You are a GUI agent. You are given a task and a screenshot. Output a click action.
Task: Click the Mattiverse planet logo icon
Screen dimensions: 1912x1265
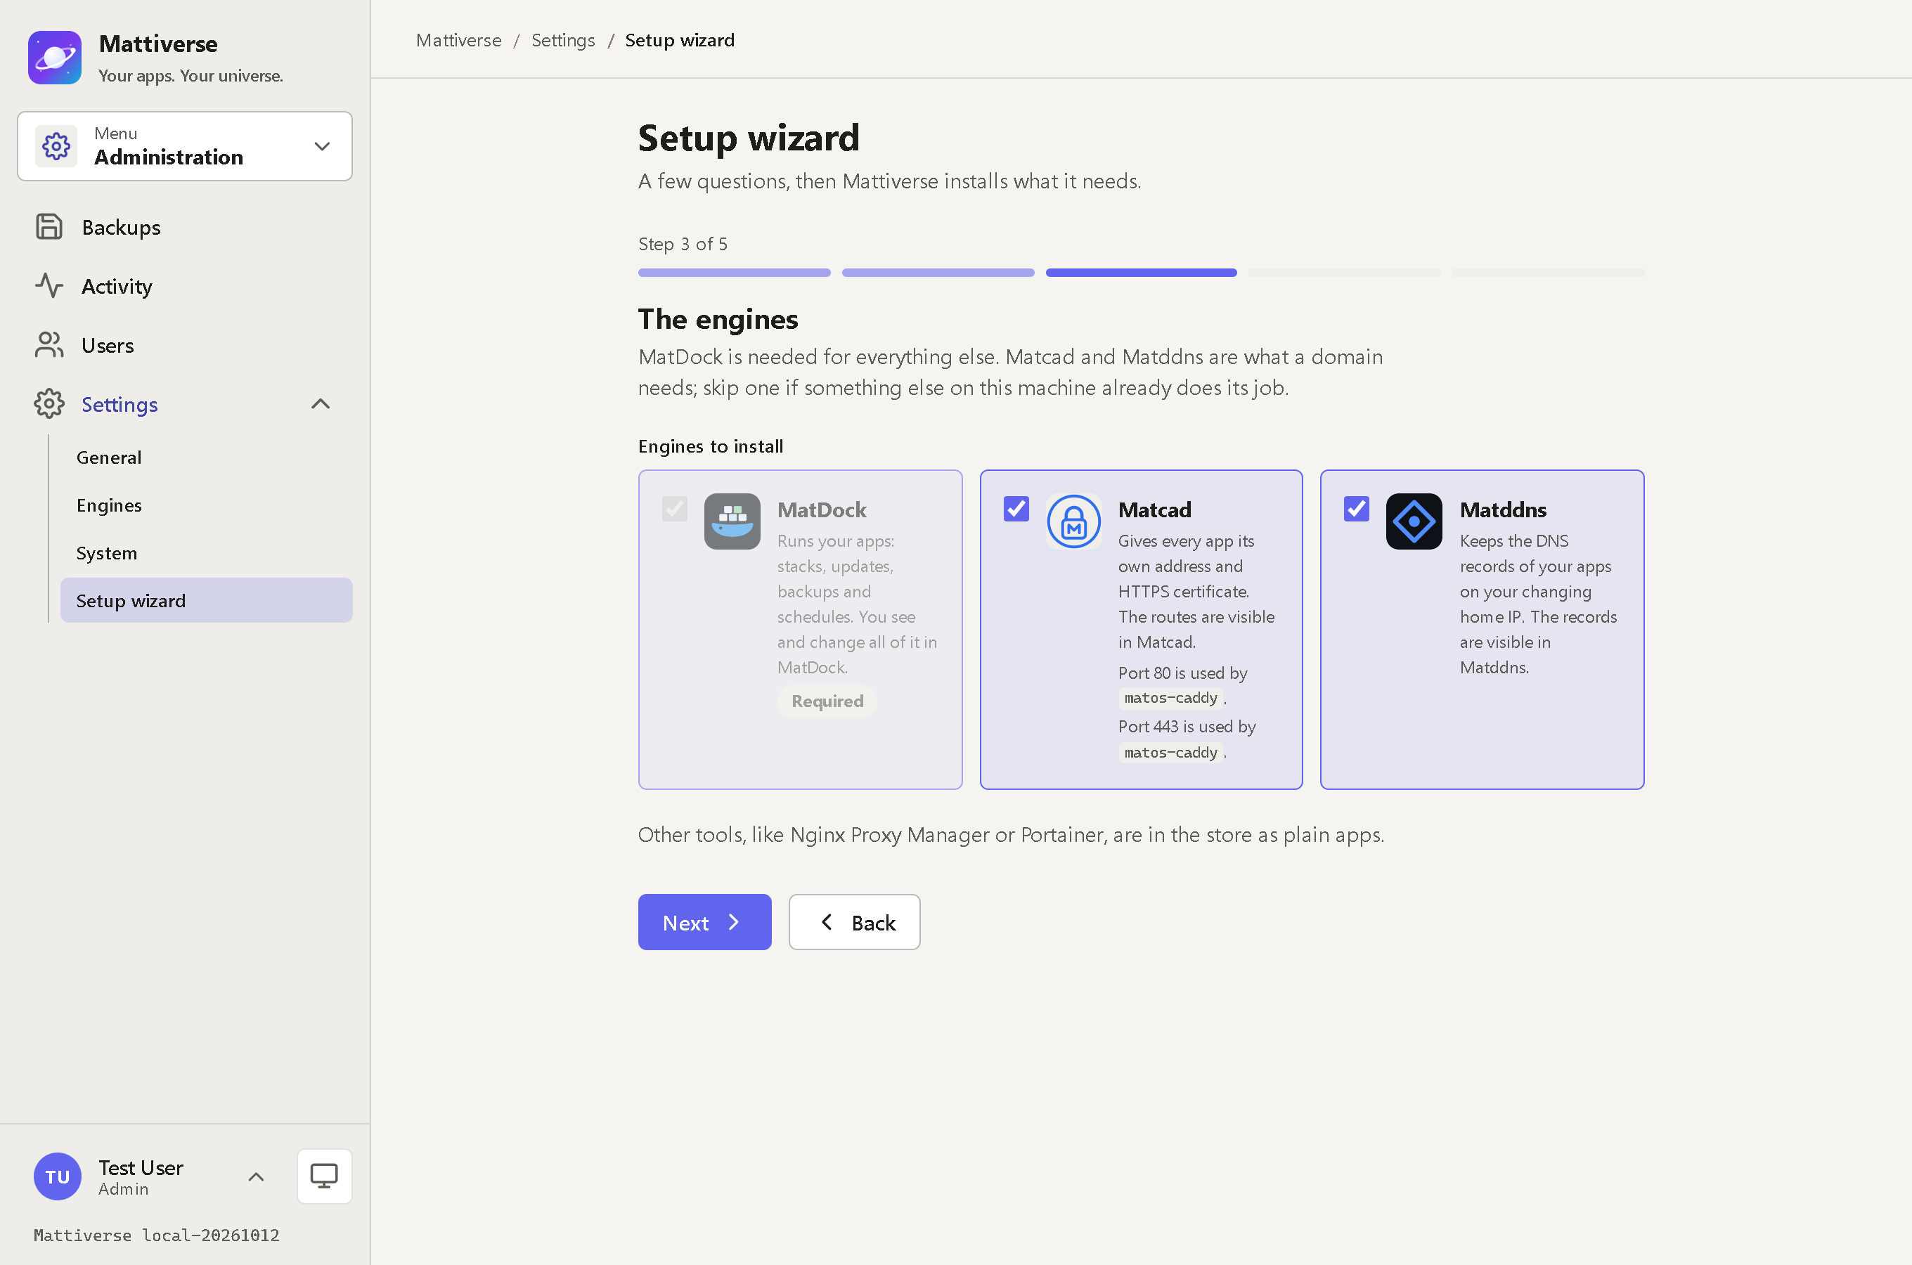[55, 58]
